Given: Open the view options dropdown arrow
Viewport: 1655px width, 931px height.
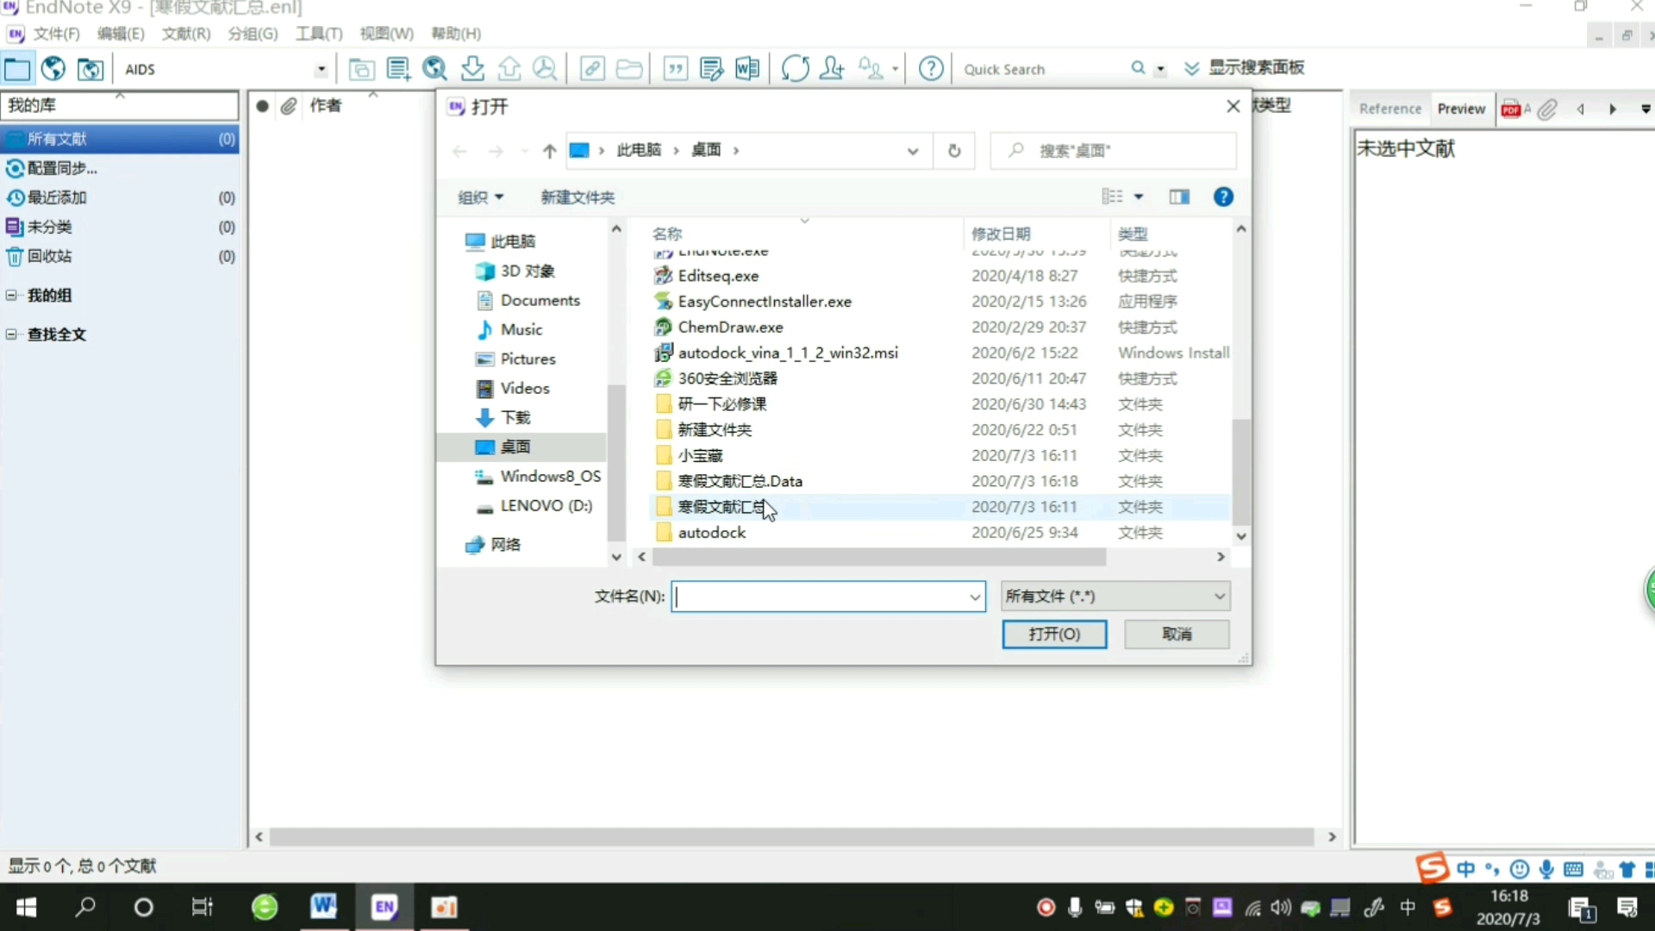Looking at the screenshot, I should pyautogui.click(x=1139, y=197).
